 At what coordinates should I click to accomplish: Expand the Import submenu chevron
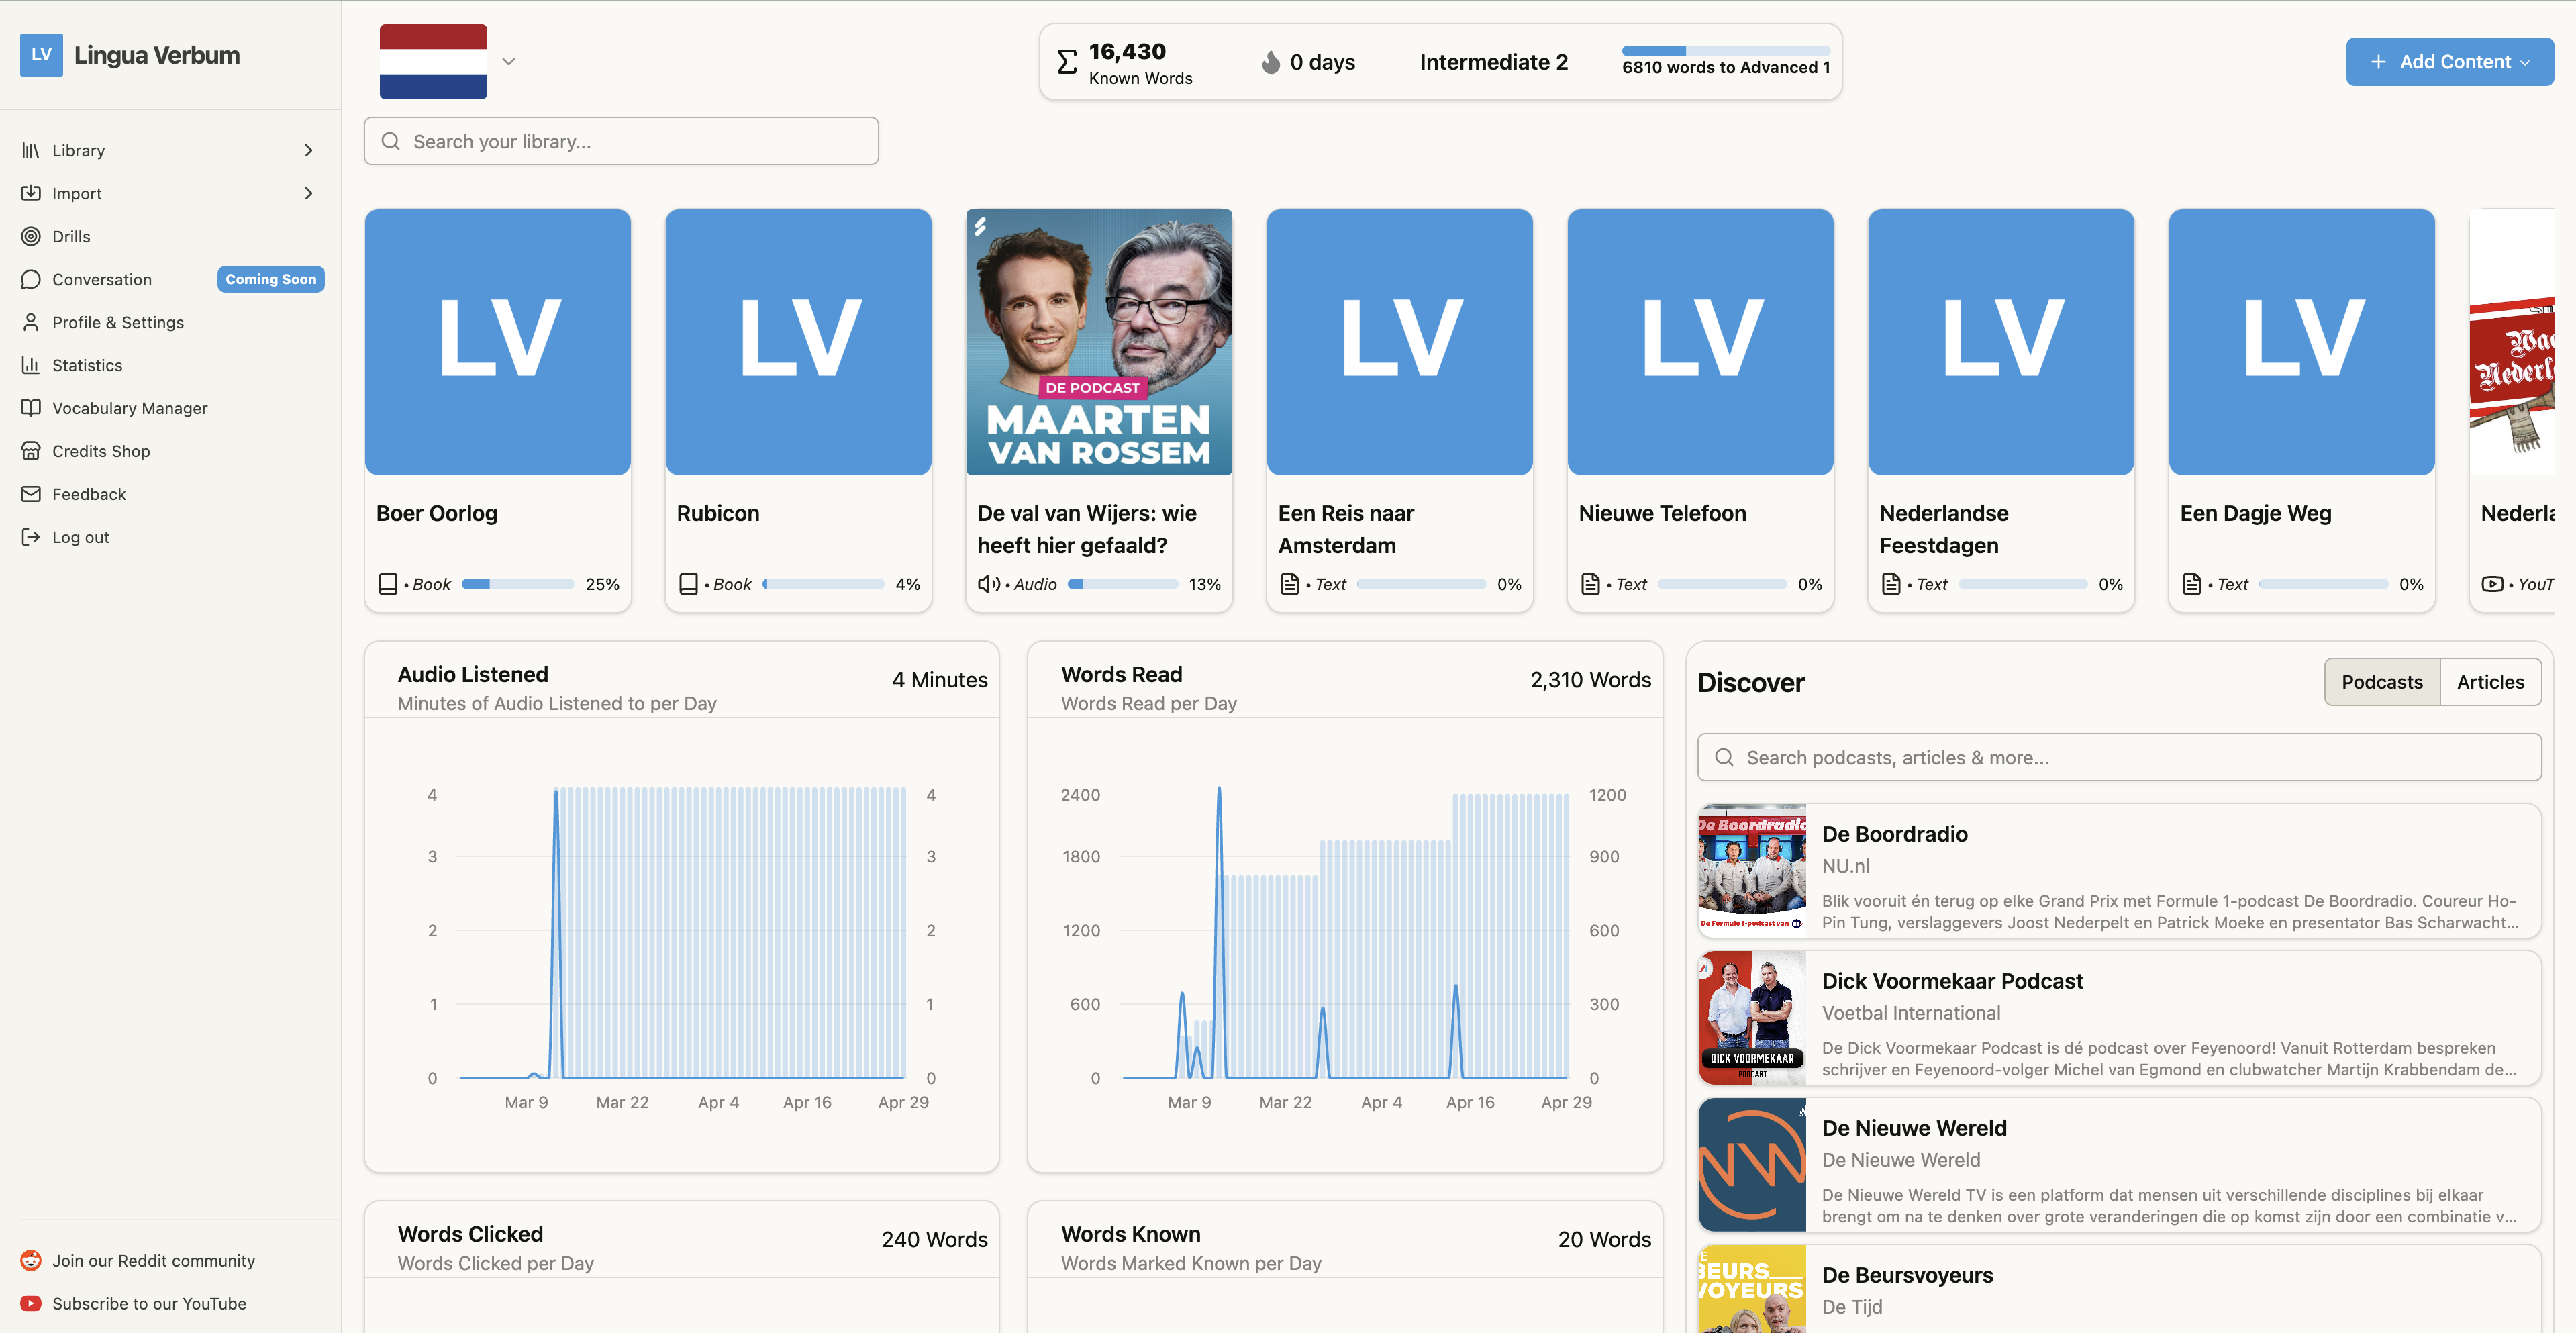coord(308,193)
